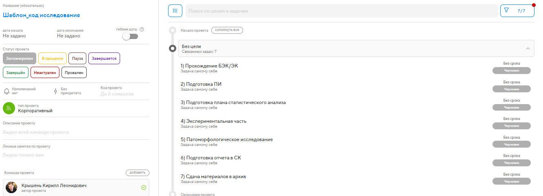Set project status to Завершается
This screenshot has width=543, height=196.
(x=104, y=59)
